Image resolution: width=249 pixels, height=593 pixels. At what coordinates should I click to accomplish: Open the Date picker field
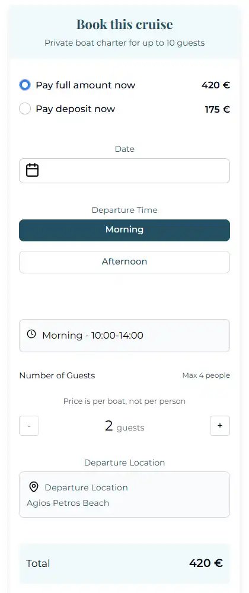[x=124, y=171]
